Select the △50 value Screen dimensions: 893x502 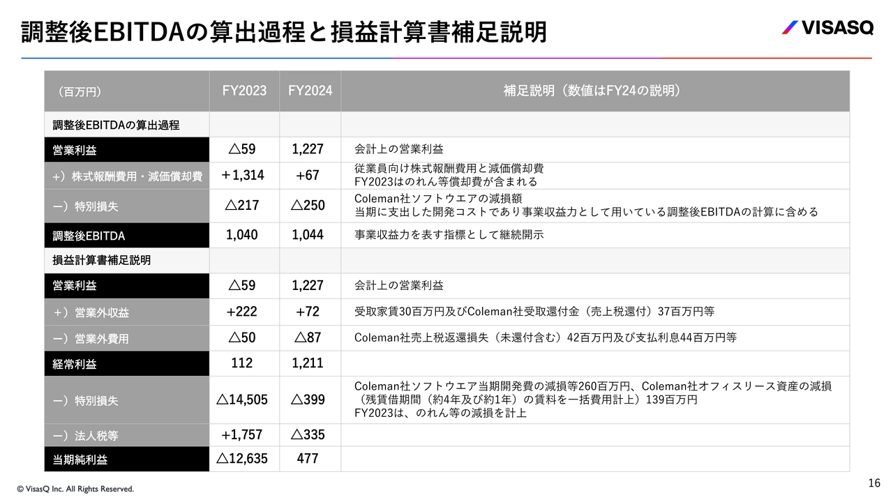coord(242,337)
